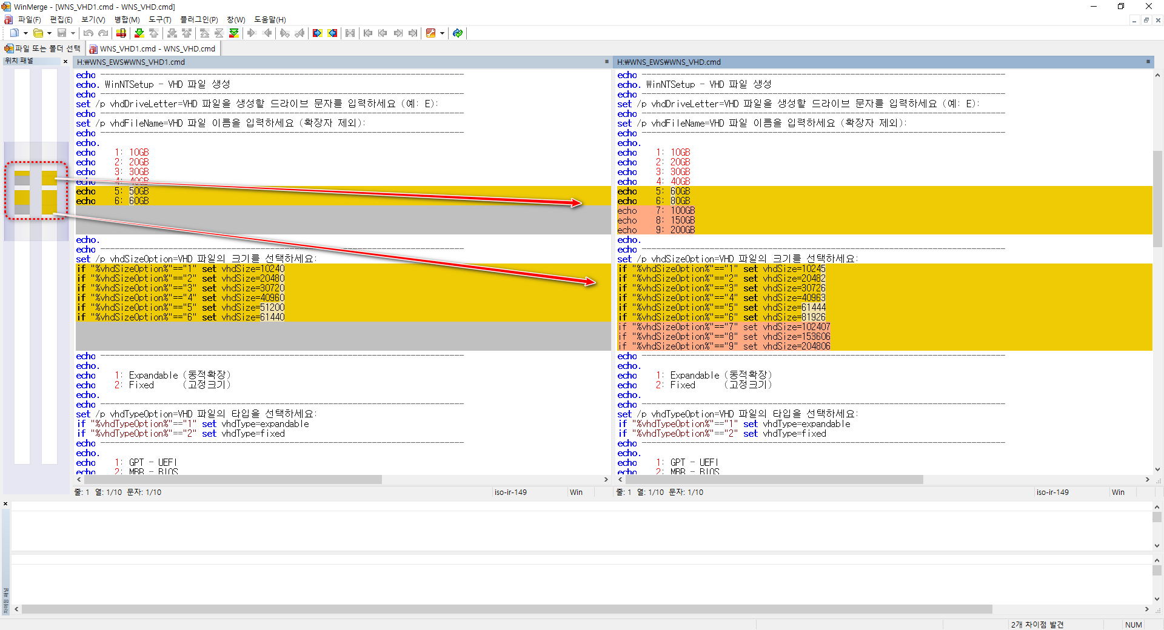
Task: Click the Undo toolbar icon
Action: 89,33
